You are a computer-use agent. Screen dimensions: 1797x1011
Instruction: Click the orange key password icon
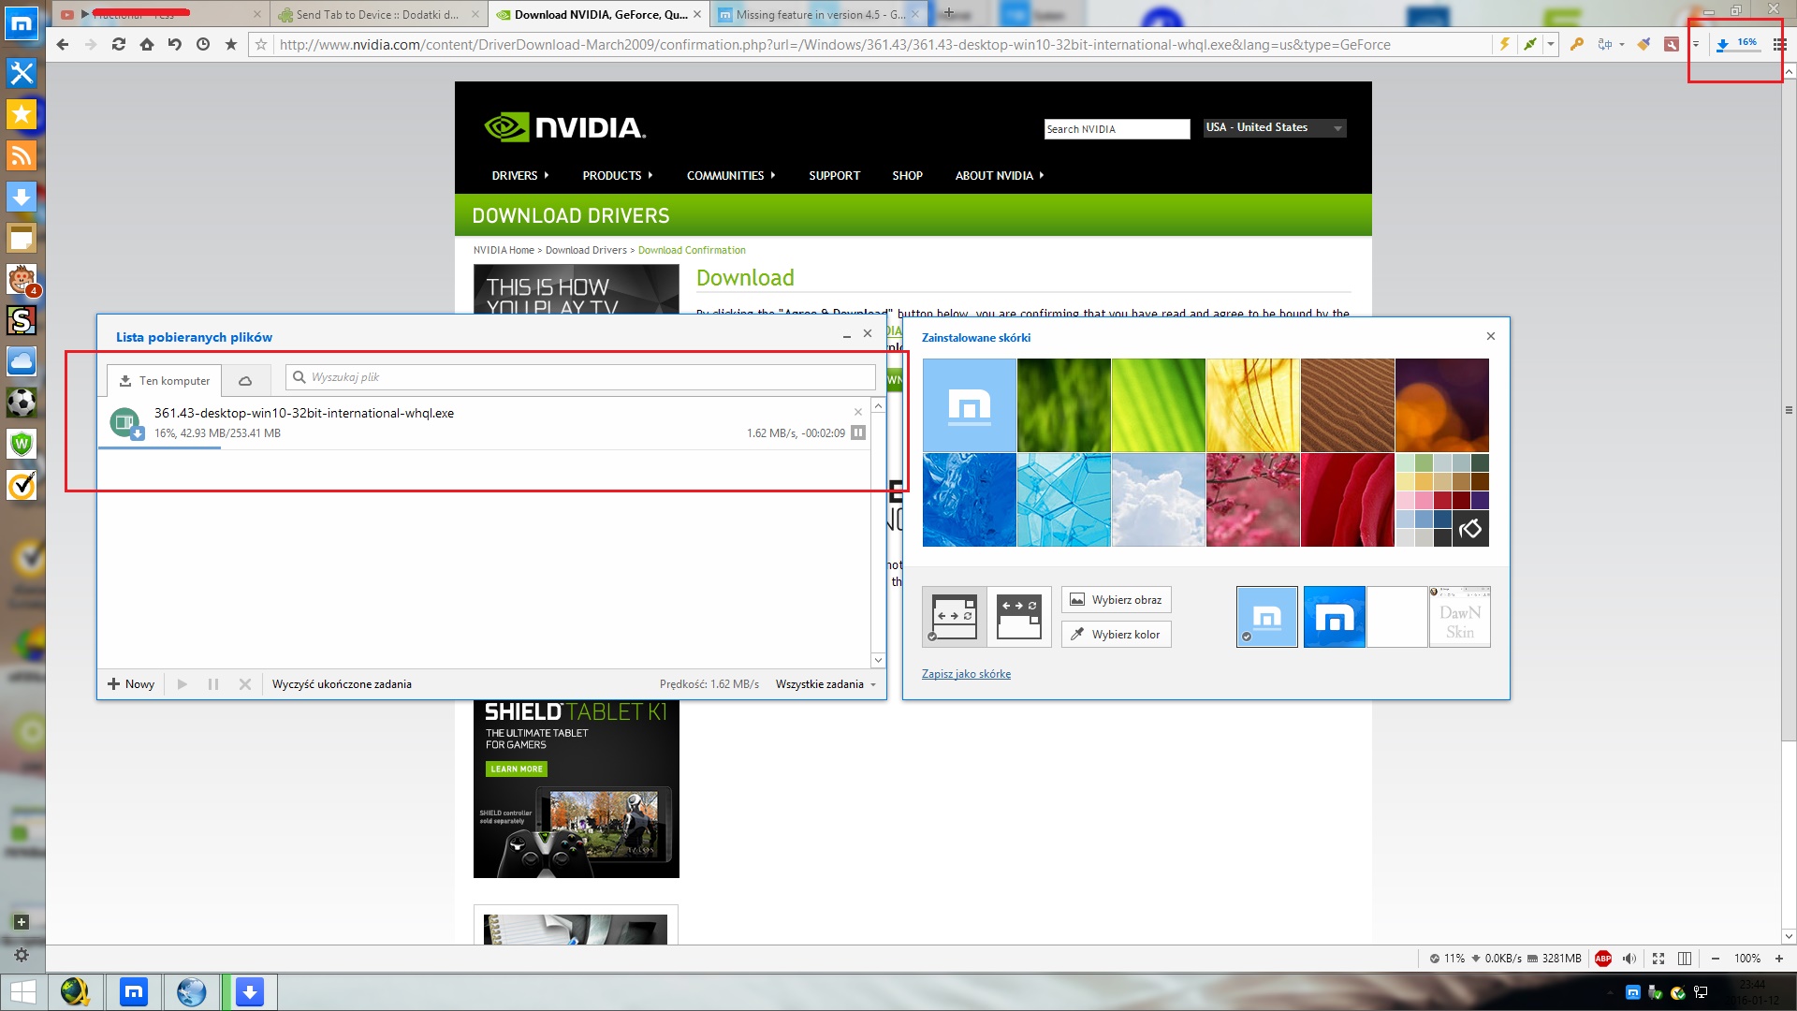(x=1577, y=44)
